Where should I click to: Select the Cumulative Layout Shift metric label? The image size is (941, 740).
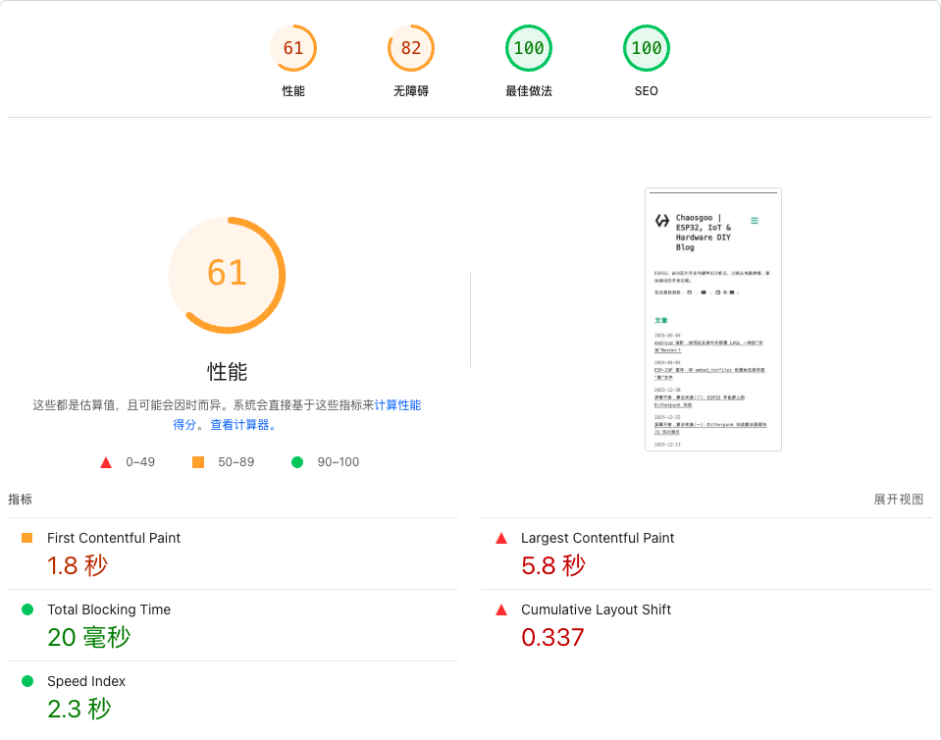point(596,609)
